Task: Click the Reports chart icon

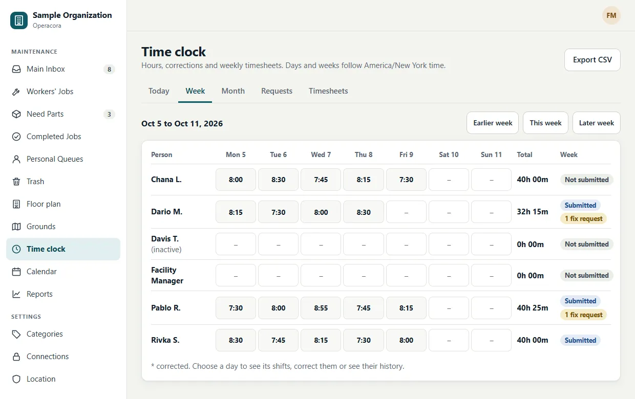Action: tap(16, 294)
